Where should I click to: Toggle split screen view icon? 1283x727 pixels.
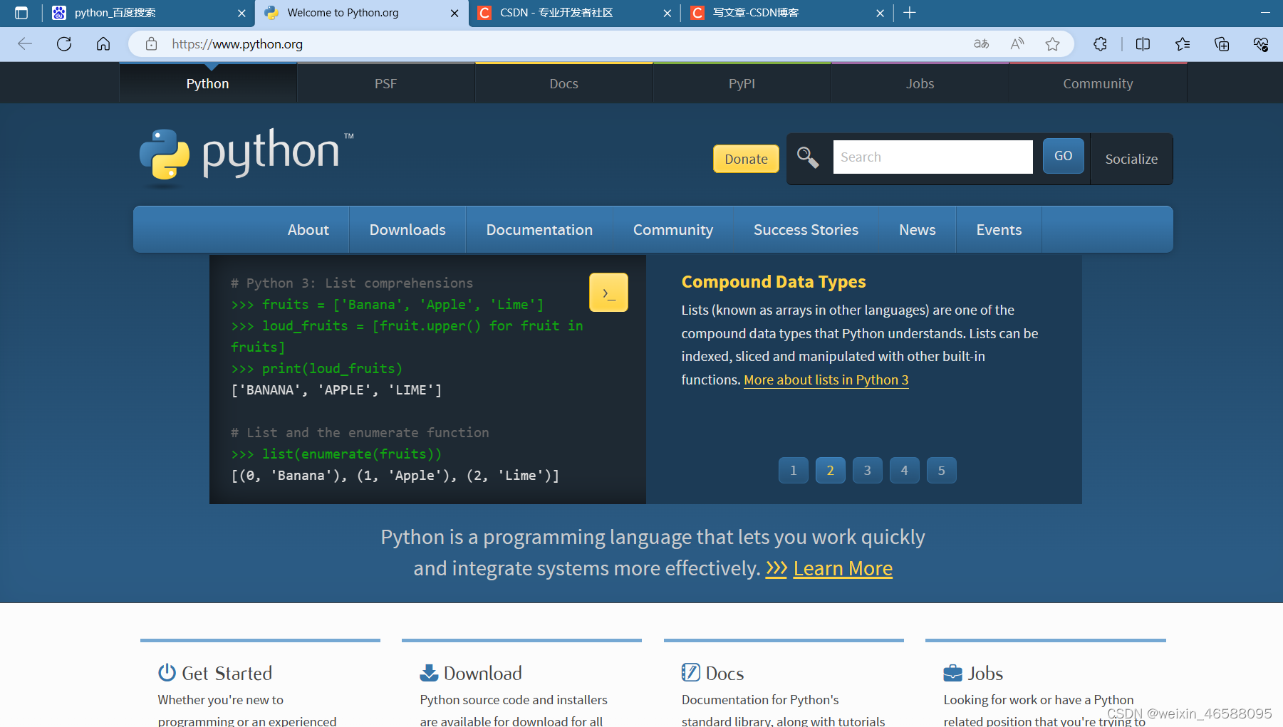point(1143,44)
